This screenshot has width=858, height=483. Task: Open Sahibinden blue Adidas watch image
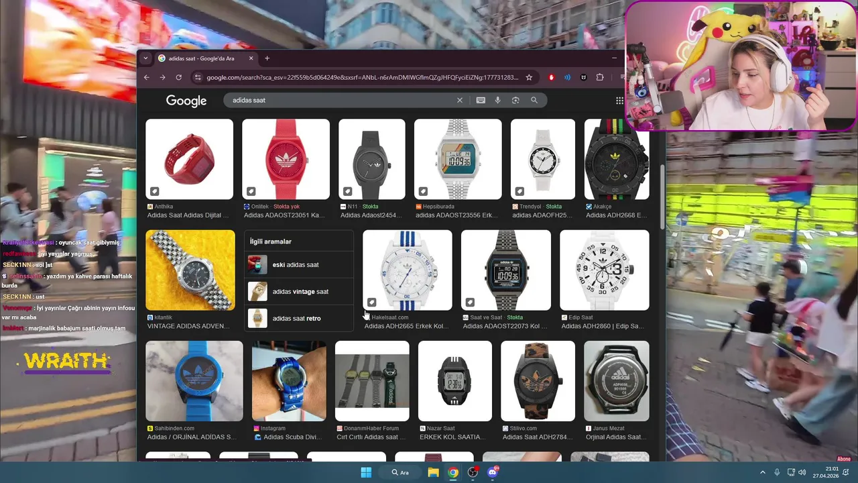[194, 381]
